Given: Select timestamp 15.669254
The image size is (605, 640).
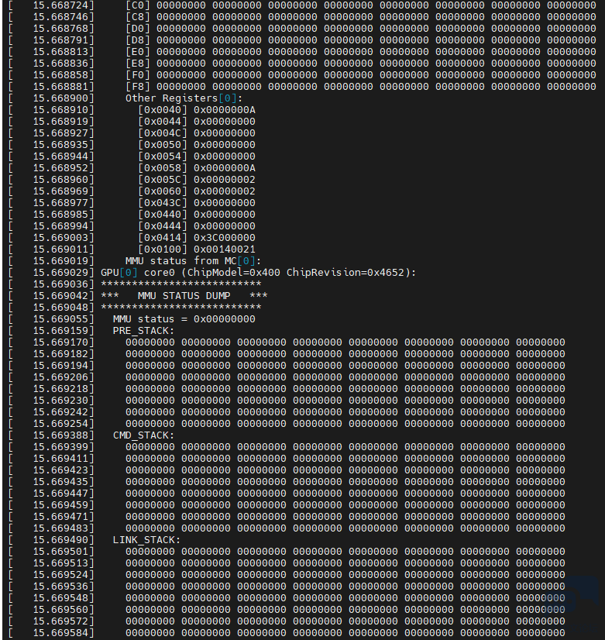Looking at the screenshot, I should [60, 424].
